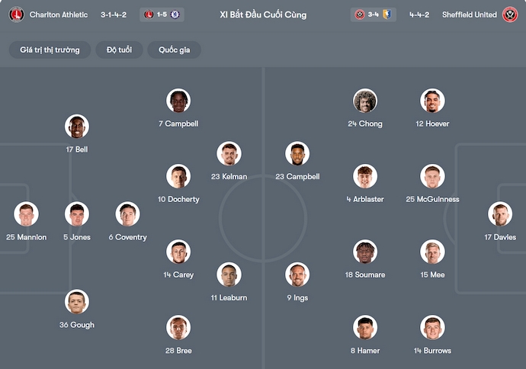Open player 24 Chong's profile photo
The height and width of the screenshot is (369, 526).
pyautogui.click(x=365, y=101)
